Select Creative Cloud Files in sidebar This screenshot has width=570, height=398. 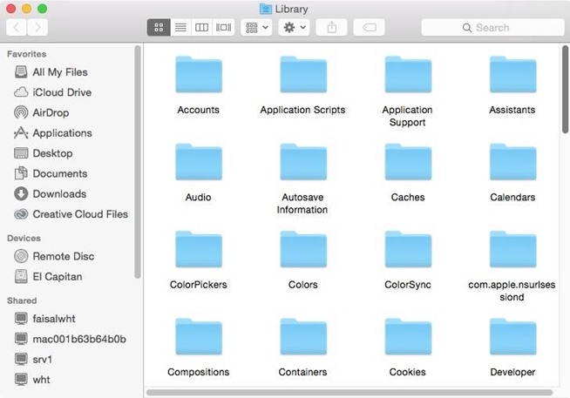(79, 214)
